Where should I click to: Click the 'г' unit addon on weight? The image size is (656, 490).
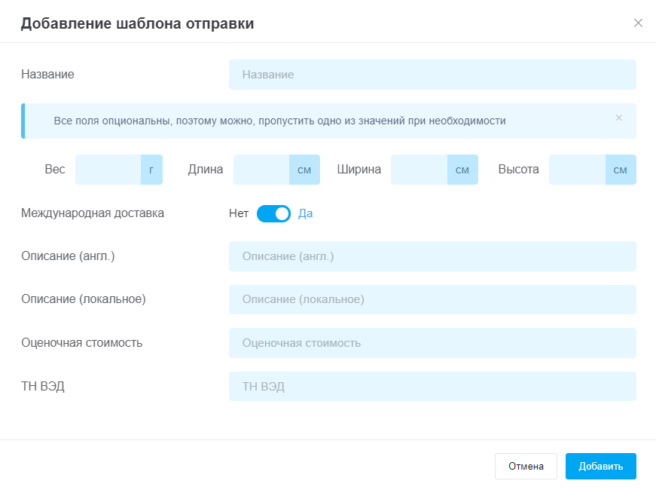[x=151, y=170]
